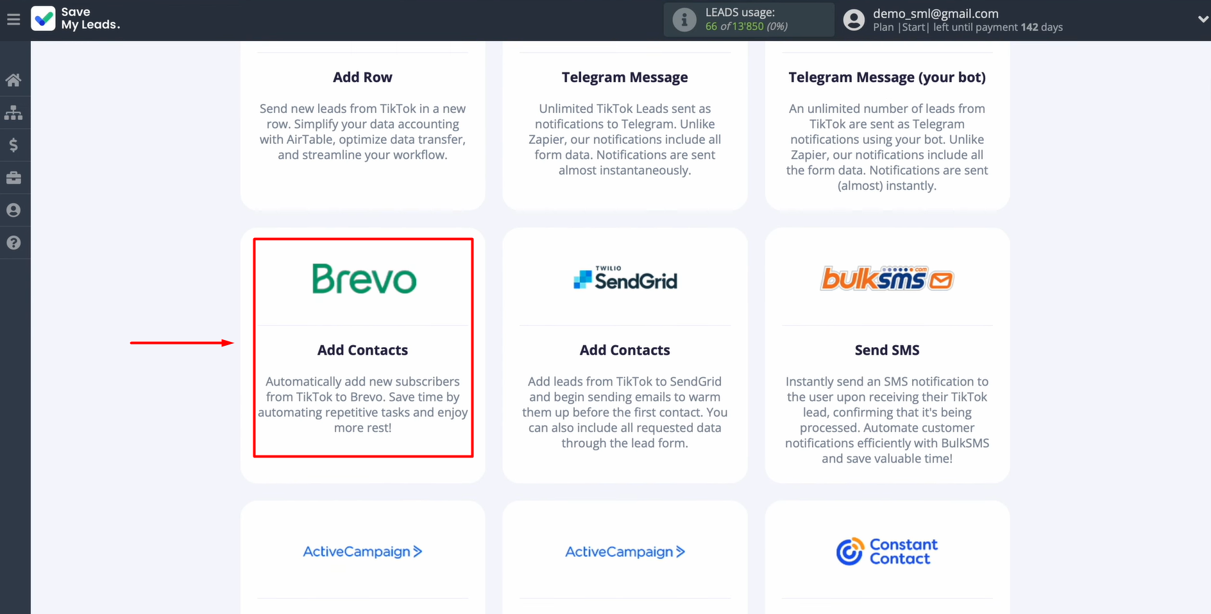Screen dimensions: 1211x614
Task: Select the first ActiveCampaign logo card
Action: coord(362,552)
